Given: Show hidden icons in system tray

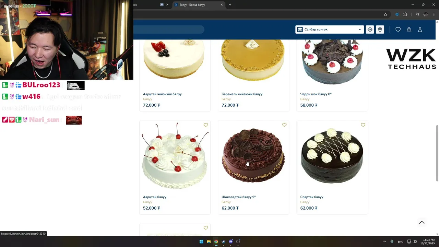Looking at the screenshot, I should click(x=384, y=242).
